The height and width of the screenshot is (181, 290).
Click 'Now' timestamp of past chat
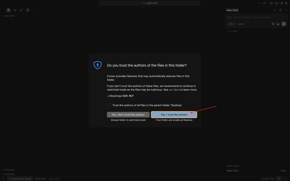283,171
